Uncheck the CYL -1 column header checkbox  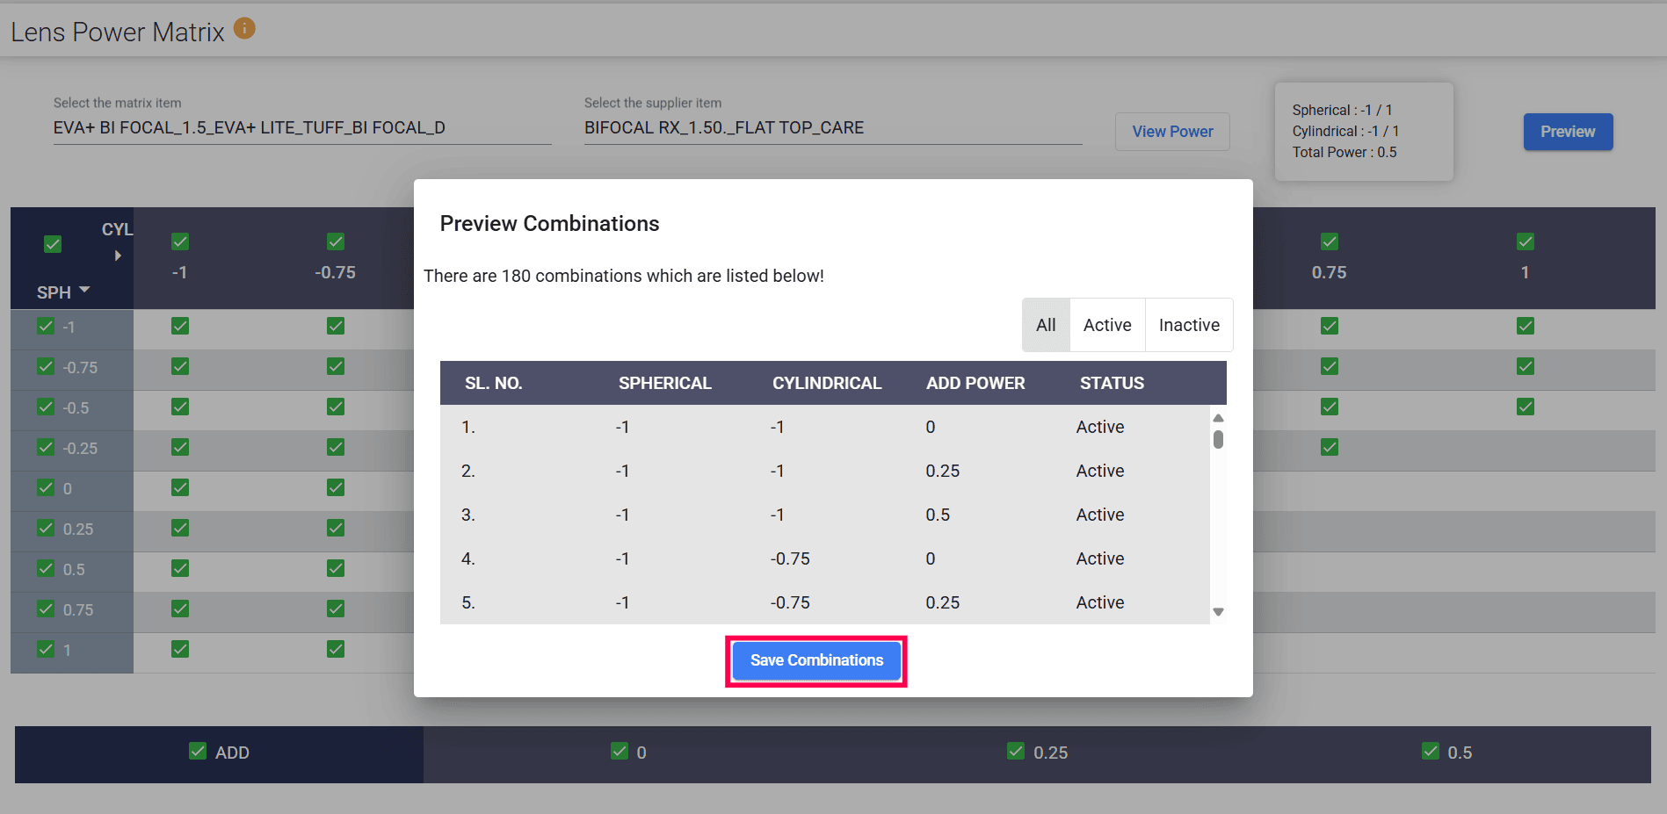pos(180,241)
